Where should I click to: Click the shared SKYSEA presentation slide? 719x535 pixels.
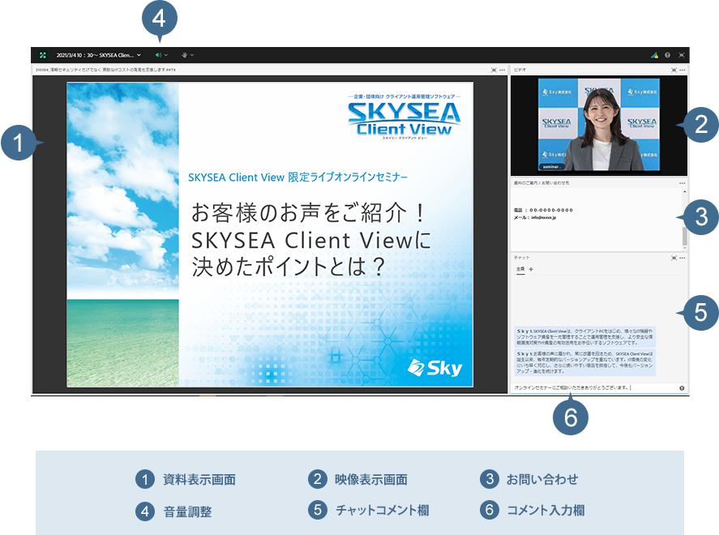(270, 234)
